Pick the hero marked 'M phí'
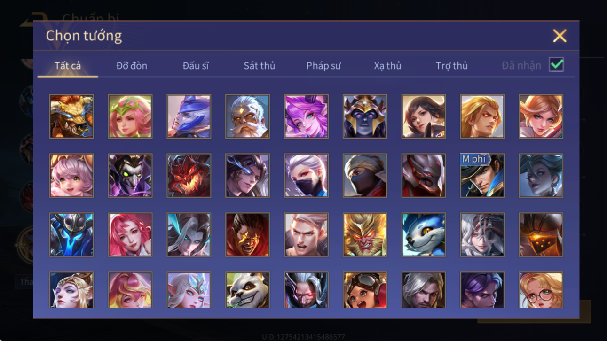This screenshot has height=341, width=607. pyautogui.click(x=482, y=175)
